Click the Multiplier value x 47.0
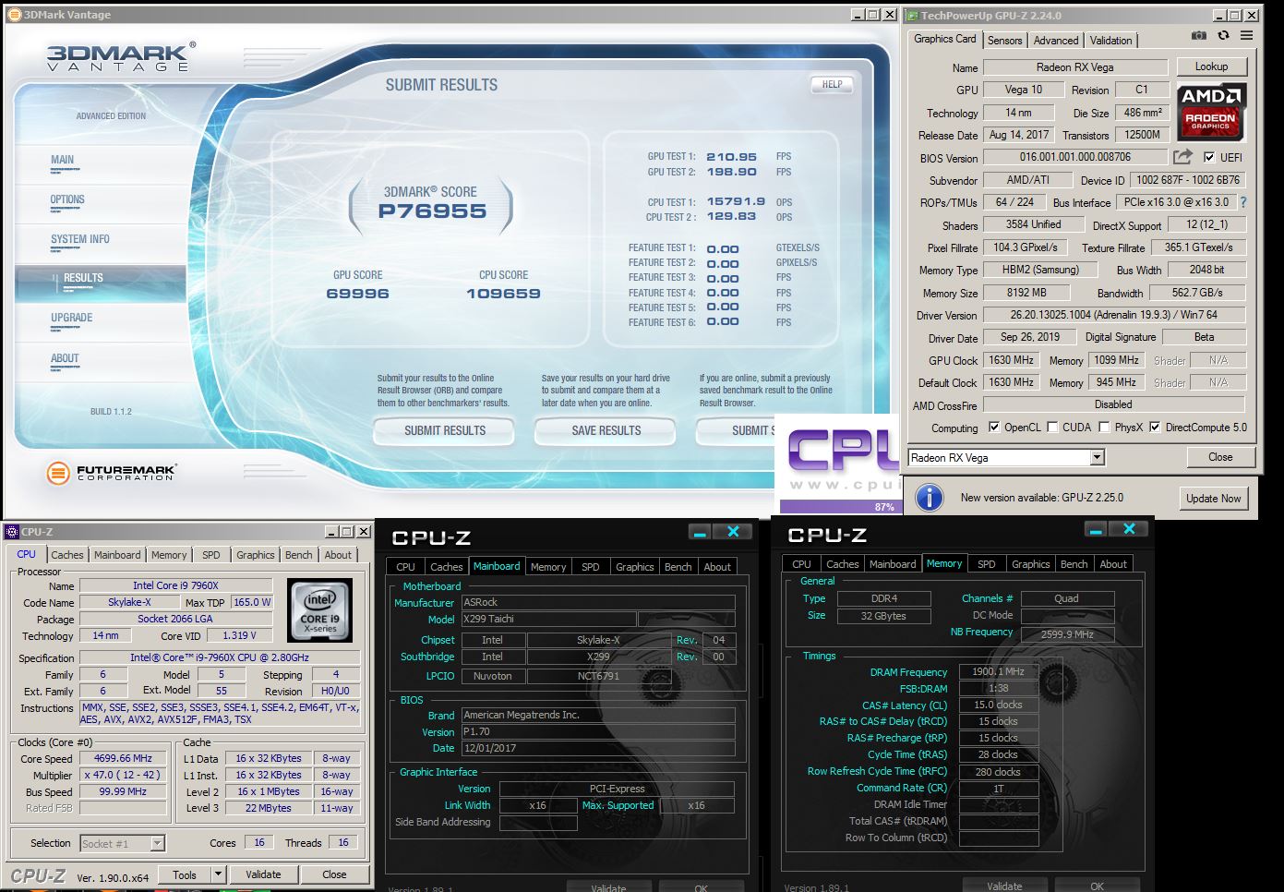The height and width of the screenshot is (892, 1284). pyautogui.click(x=123, y=775)
